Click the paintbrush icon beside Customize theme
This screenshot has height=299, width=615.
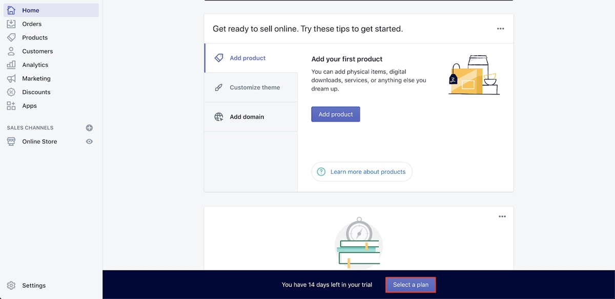219,87
